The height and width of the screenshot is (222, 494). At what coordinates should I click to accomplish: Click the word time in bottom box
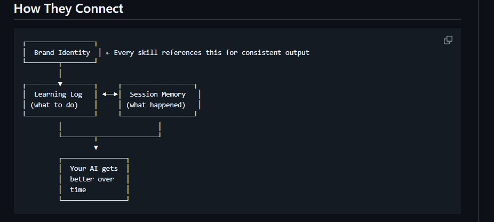(78, 190)
